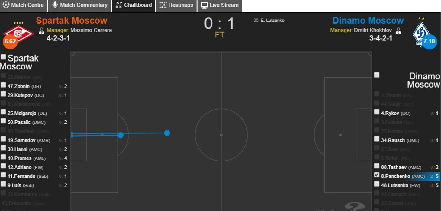The height and width of the screenshot is (211, 441).
Task: Click the Spartak Moscow team name link
Action: (72, 21)
